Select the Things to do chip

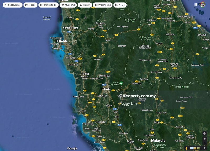coord(48,5)
